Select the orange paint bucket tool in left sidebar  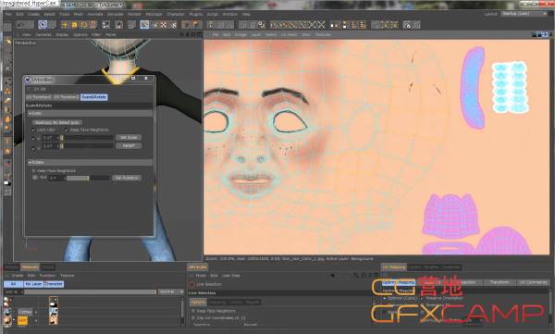[7, 118]
